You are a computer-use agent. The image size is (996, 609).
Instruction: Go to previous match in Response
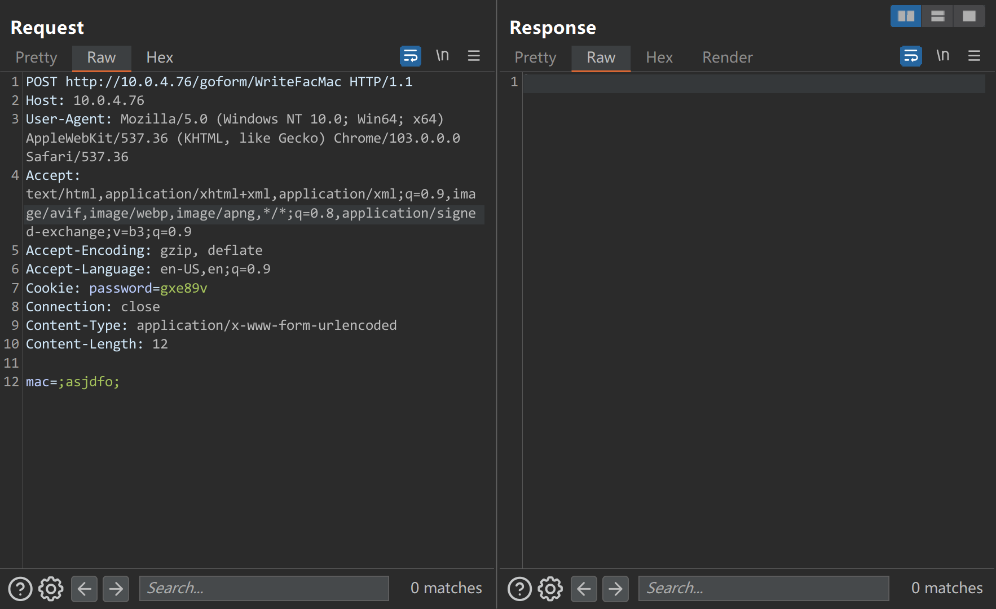pyautogui.click(x=584, y=589)
